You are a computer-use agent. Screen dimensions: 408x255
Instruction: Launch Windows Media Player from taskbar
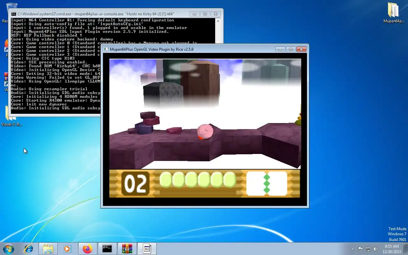coord(67,249)
